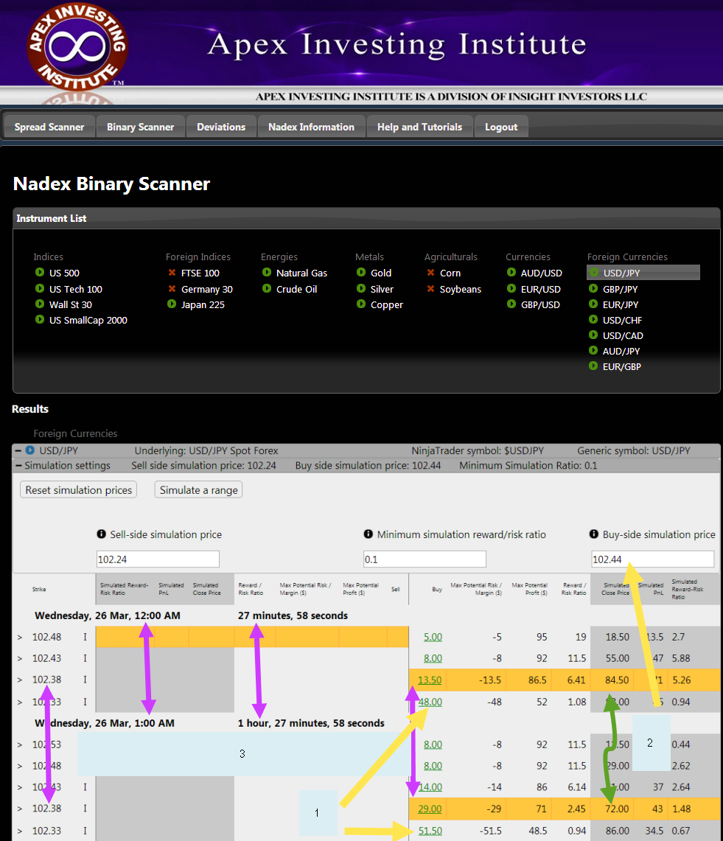Click the green icon beside Wall St 30

click(x=40, y=304)
